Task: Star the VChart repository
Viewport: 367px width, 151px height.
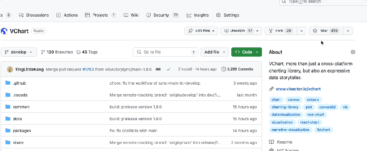Action: (x=326, y=31)
